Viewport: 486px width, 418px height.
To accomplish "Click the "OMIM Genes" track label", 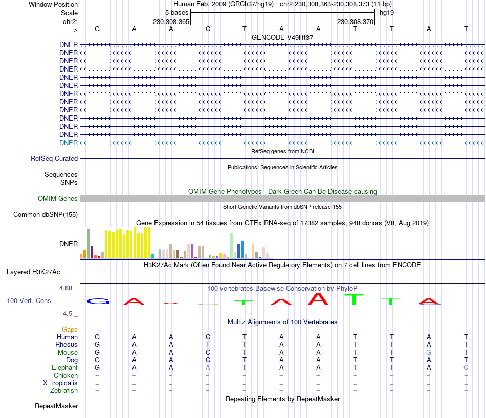I will coord(57,198).
